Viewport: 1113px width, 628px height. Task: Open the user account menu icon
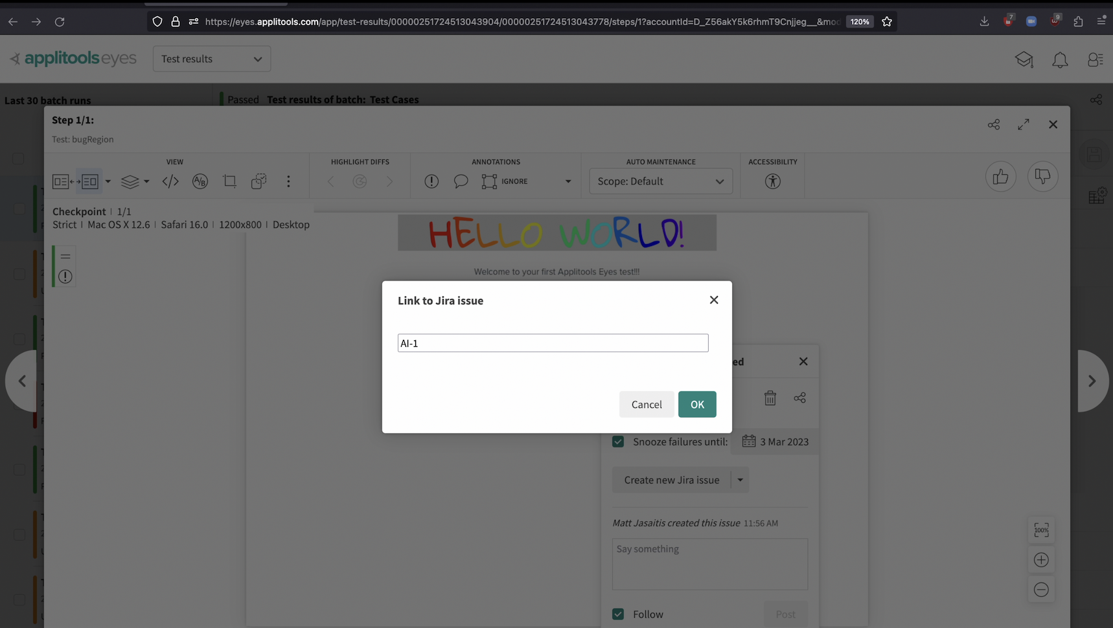1095,60
